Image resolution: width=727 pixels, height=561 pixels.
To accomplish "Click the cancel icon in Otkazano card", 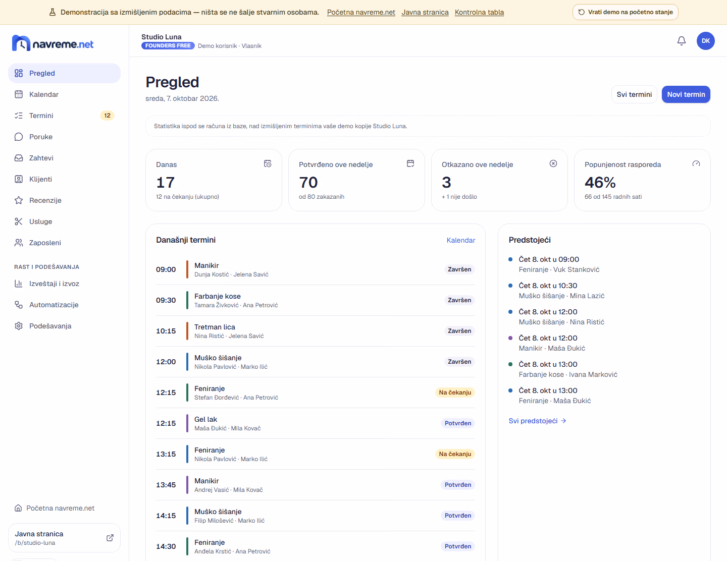I will pyautogui.click(x=553, y=163).
